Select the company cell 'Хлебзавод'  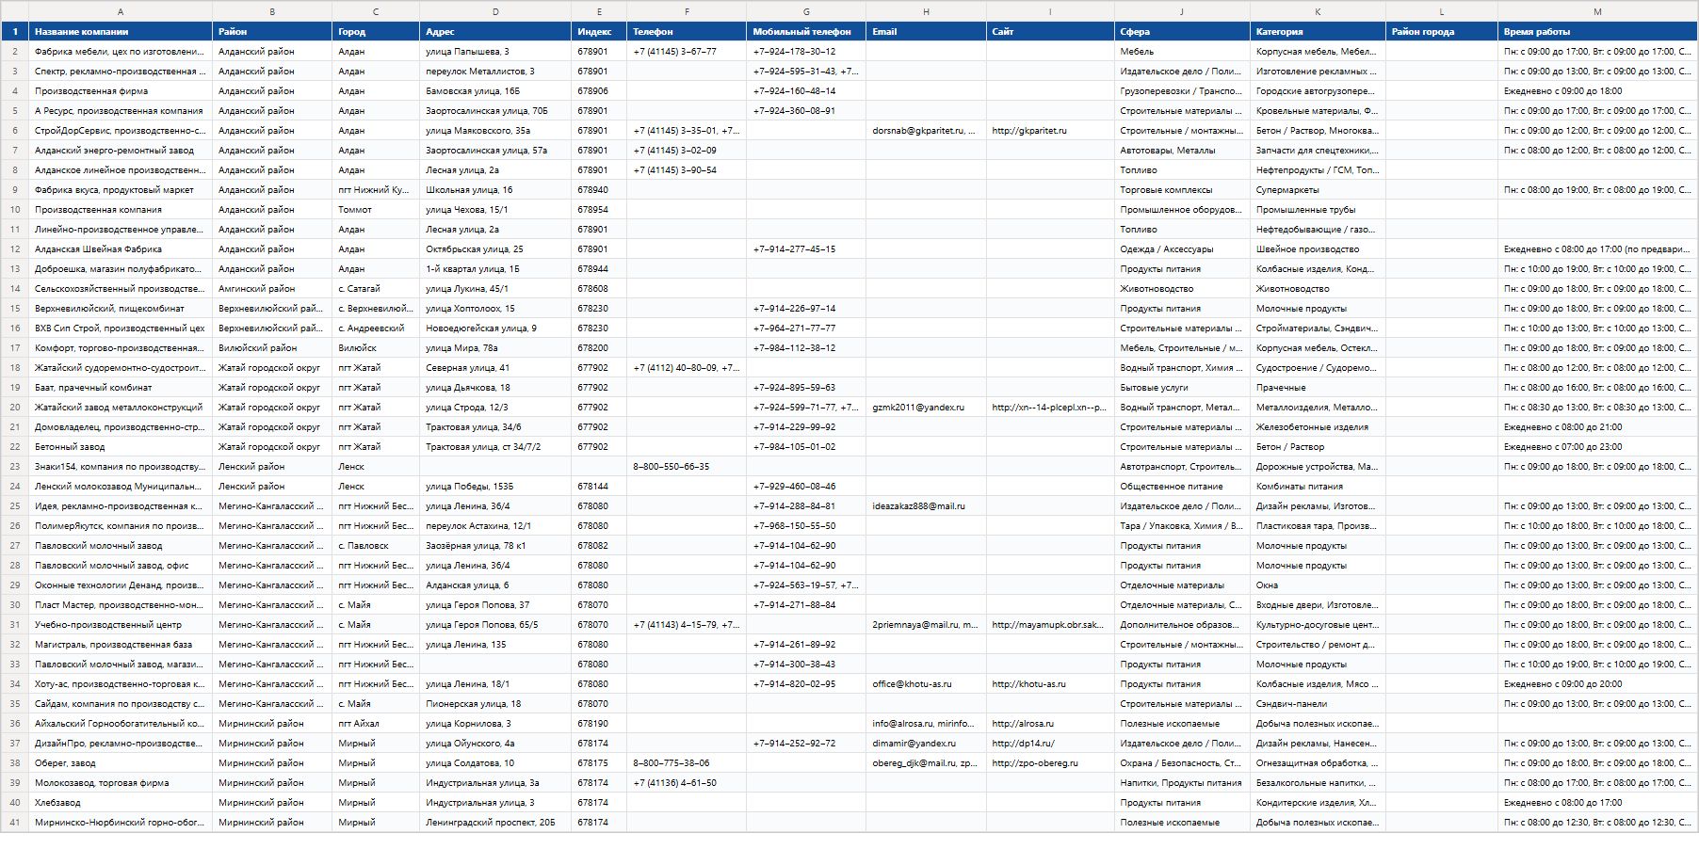click(x=121, y=803)
